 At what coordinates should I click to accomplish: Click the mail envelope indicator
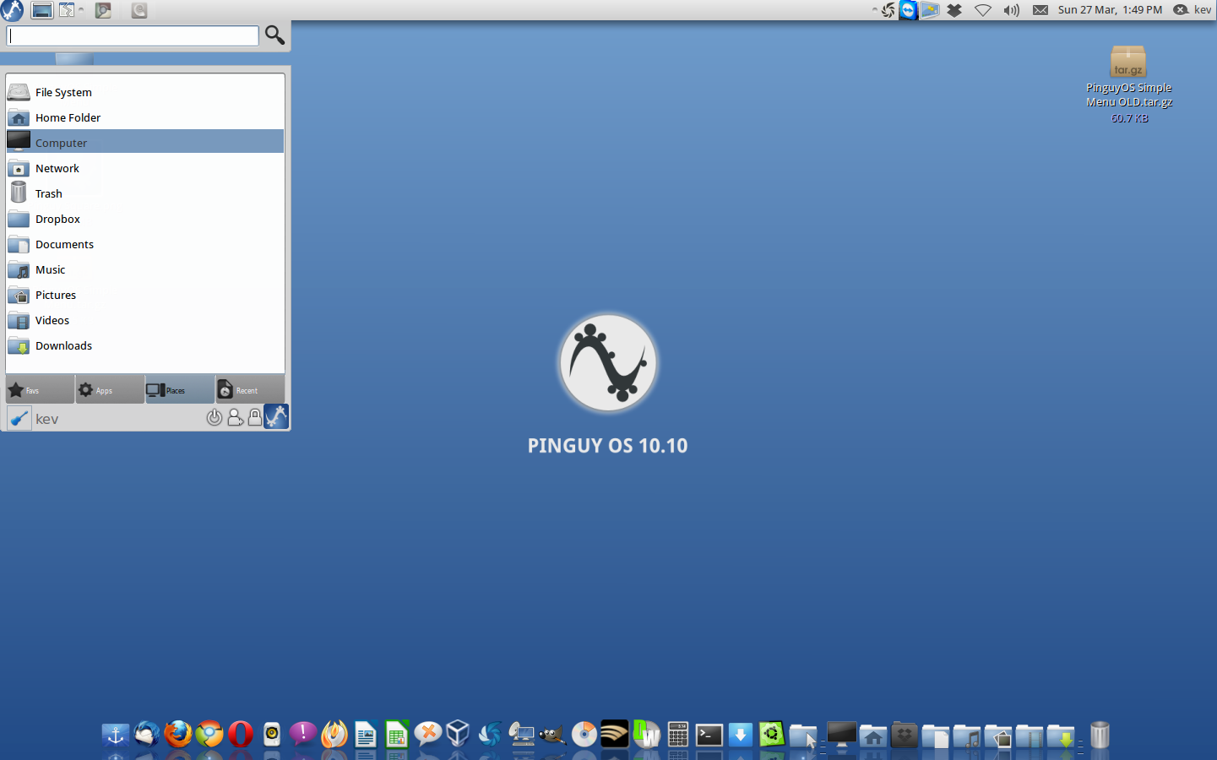[x=1040, y=10]
